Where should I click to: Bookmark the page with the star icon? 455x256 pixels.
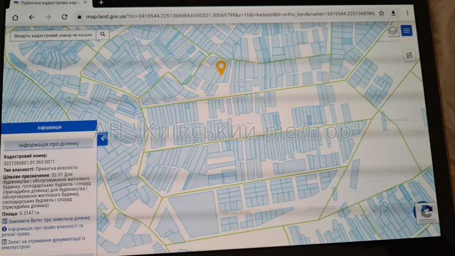(x=381, y=13)
